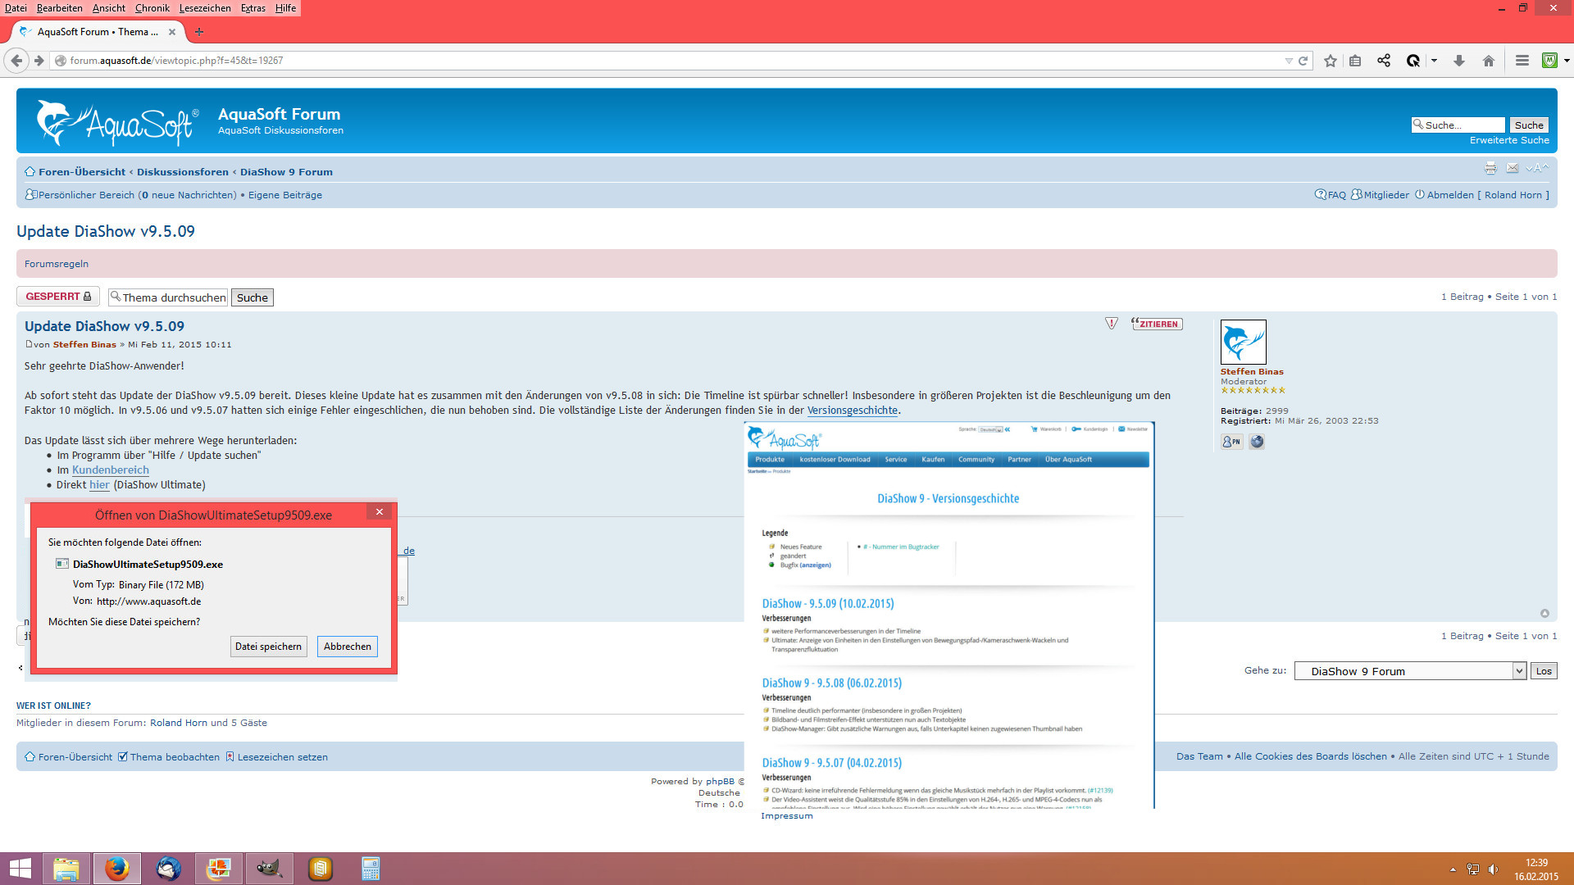Toggle the Thema beobachten checkbox
Viewport: 1574px width, 885px height.
[x=123, y=757]
